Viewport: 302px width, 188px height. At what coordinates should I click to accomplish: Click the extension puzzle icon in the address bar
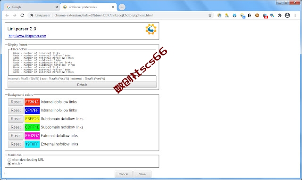click(x=32, y=16)
